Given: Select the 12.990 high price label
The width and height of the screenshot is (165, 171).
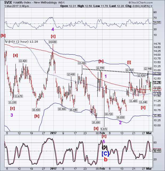Looking at the screenshot, I should pos(100,68).
